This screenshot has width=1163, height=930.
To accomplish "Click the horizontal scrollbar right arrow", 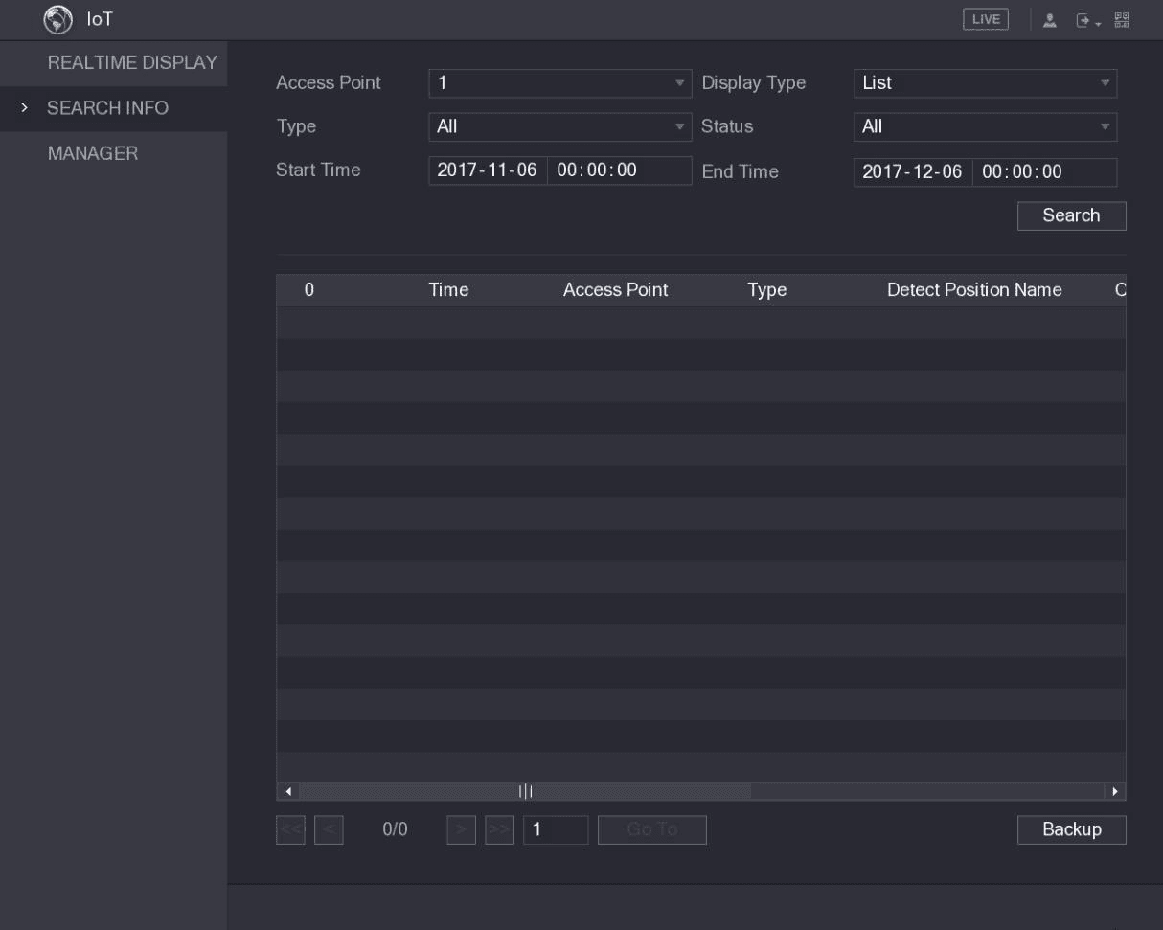I will coord(1114,791).
